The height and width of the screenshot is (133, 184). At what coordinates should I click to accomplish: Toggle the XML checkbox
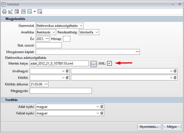click(x=109, y=63)
